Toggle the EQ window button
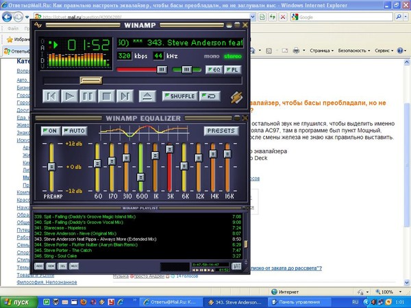 (214, 70)
